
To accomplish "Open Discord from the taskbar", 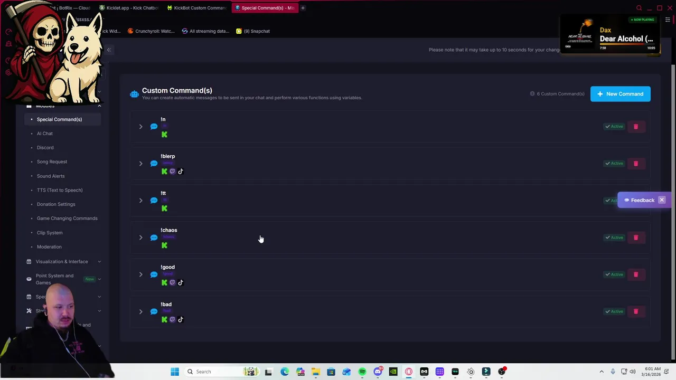I will [x=378, y=372].
